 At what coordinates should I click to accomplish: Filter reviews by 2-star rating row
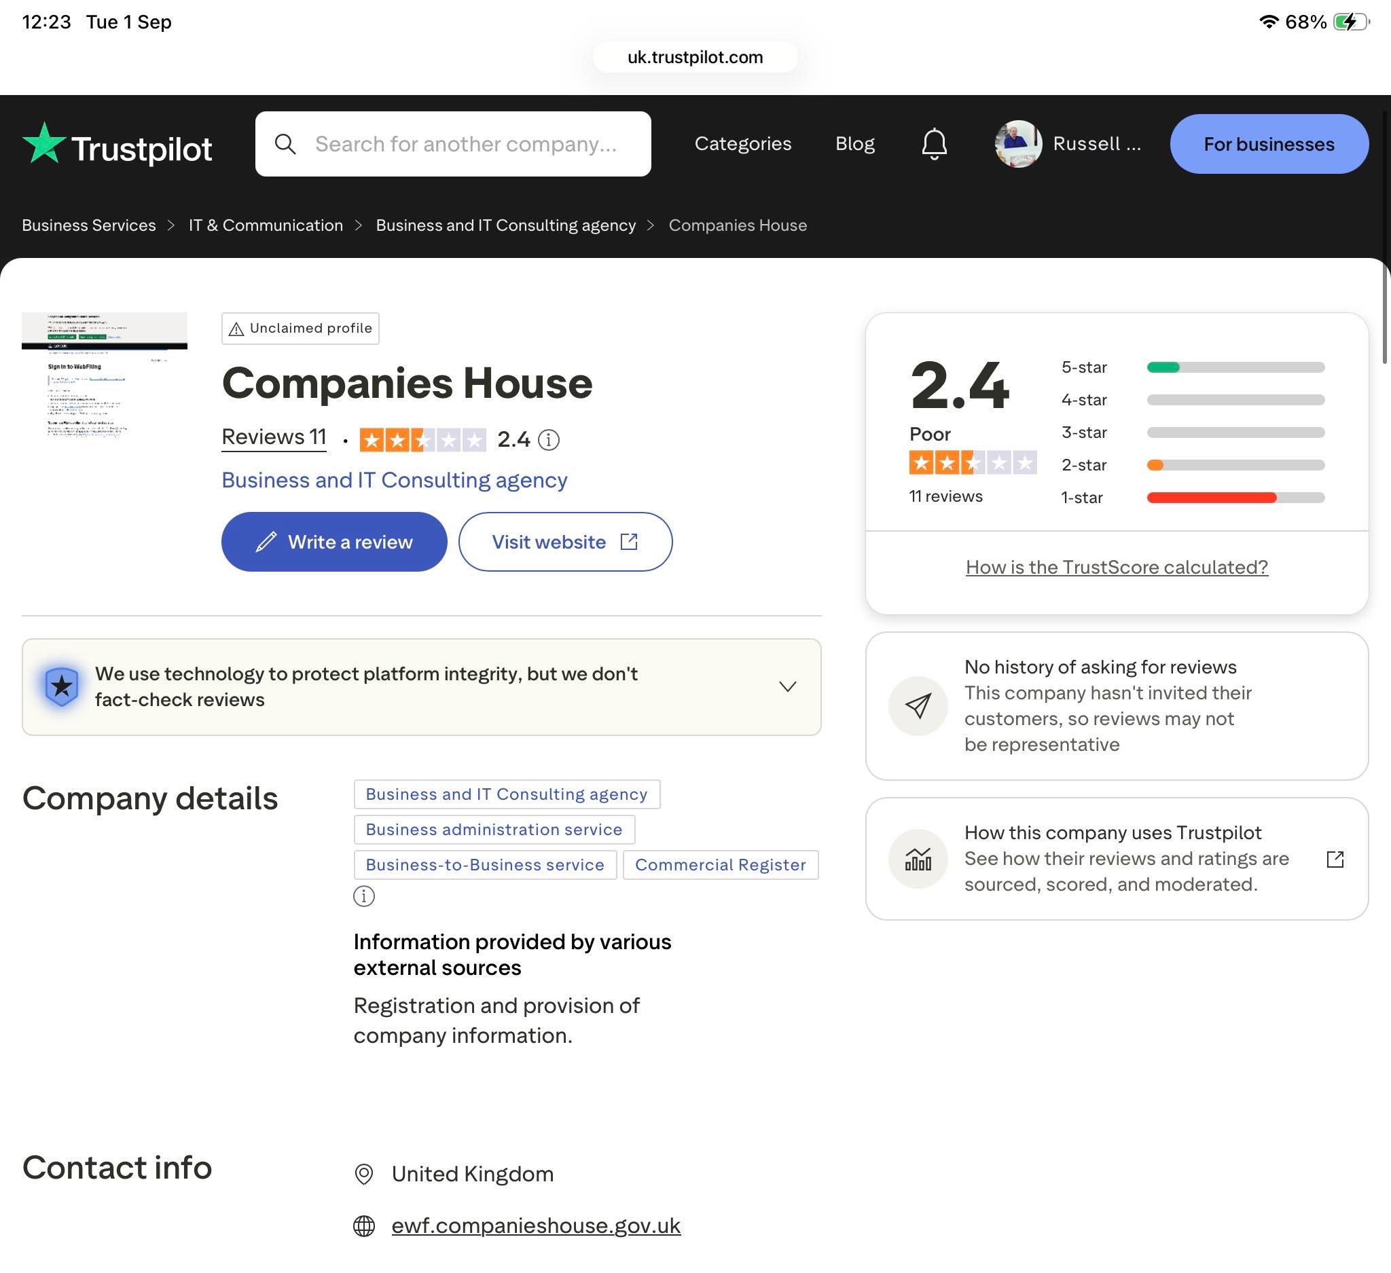coord(1193,466)
